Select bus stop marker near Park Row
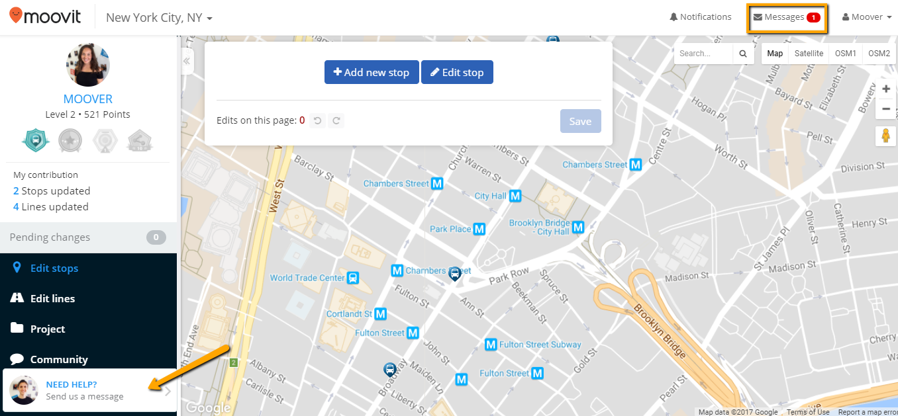 click(x=455, y=274)
